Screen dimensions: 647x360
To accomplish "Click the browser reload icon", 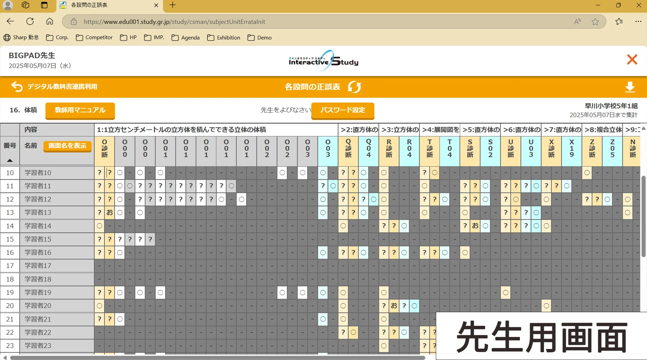I will click(30, 21).
